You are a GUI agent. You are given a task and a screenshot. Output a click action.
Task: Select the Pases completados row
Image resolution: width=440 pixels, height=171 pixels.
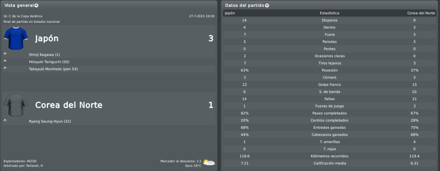[329, 113]
